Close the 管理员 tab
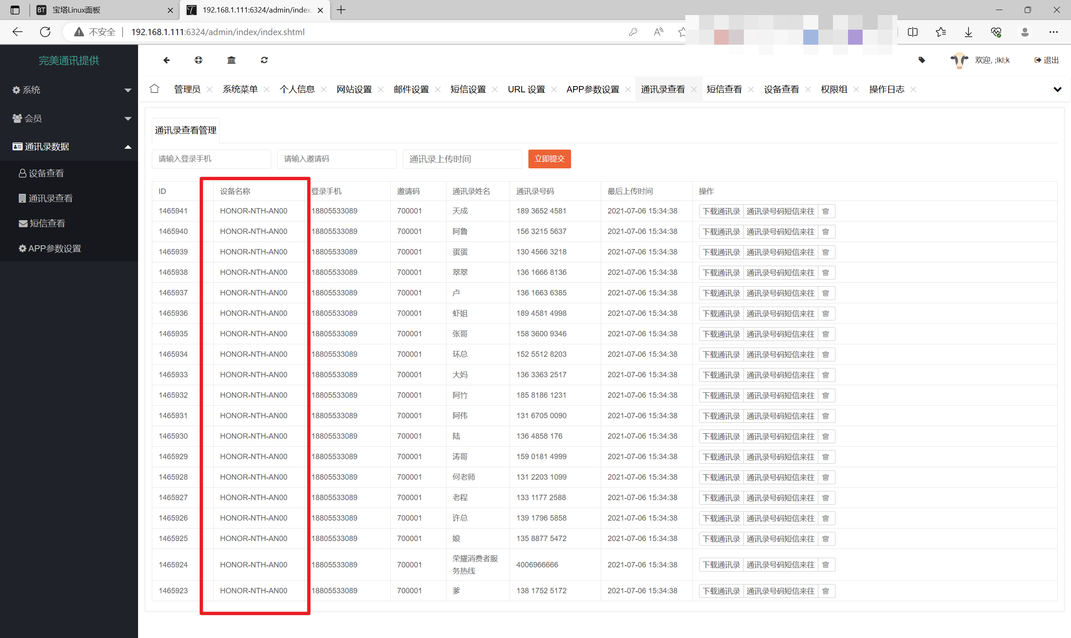 210,89
